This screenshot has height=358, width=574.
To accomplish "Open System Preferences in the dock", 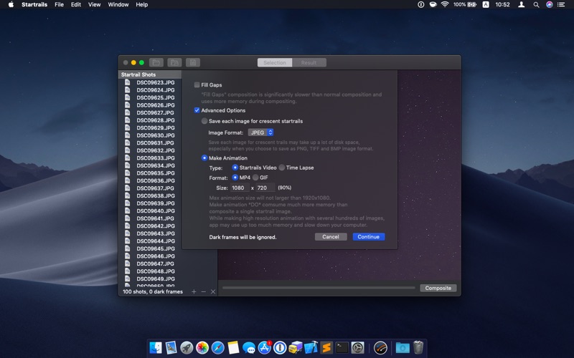I will click(357, 347).
